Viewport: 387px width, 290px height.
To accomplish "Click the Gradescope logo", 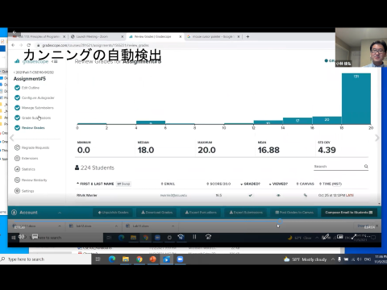I will [31, 61].
